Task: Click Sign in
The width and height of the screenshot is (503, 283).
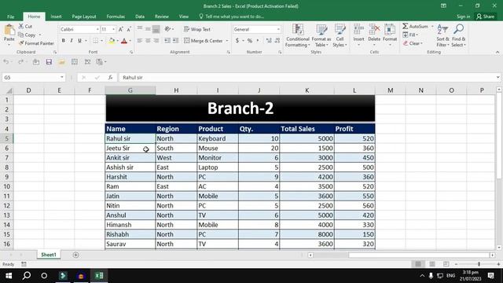Action: (463, 17)
